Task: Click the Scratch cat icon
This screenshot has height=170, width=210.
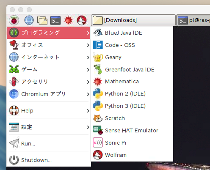Action: pos(98,118)
